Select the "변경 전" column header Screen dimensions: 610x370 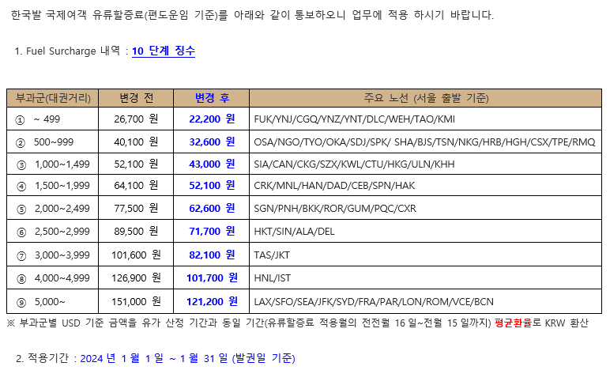[x=136, y=98]
